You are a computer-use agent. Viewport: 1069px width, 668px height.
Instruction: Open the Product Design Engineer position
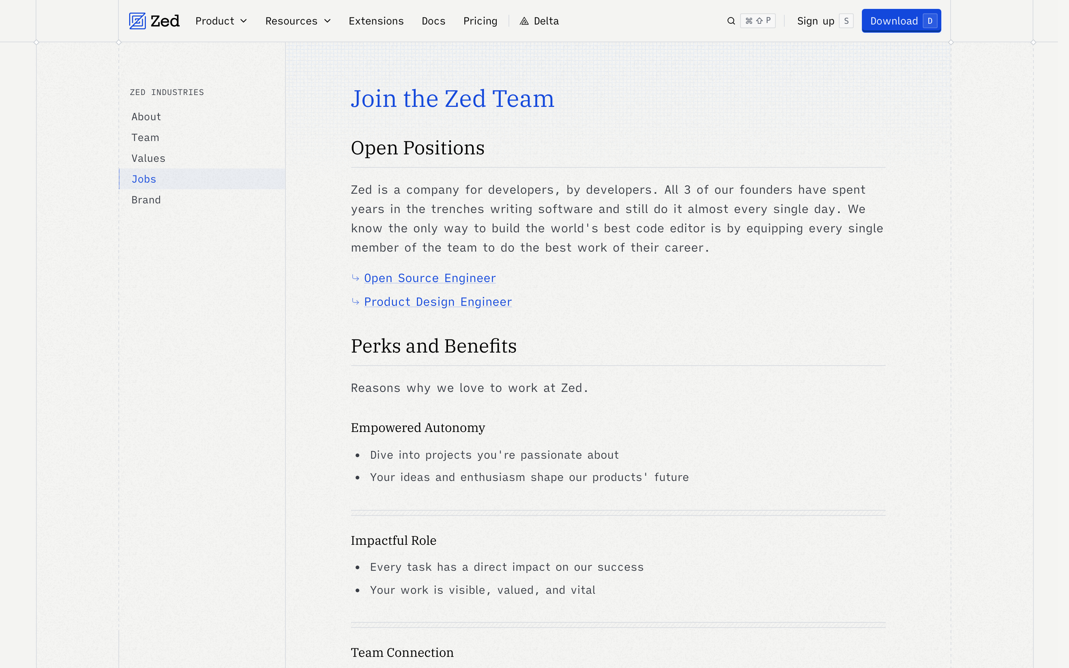[x=438, y=302]
